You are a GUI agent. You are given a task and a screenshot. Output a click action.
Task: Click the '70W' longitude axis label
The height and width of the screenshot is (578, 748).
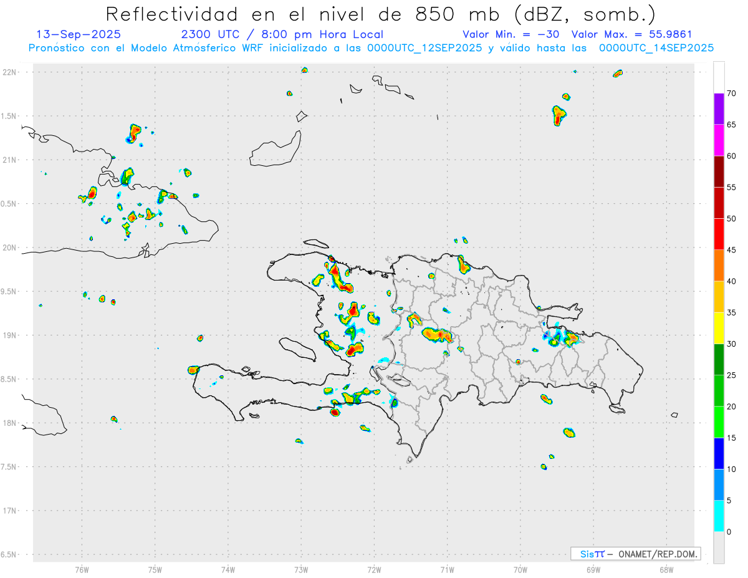[520, 569]
